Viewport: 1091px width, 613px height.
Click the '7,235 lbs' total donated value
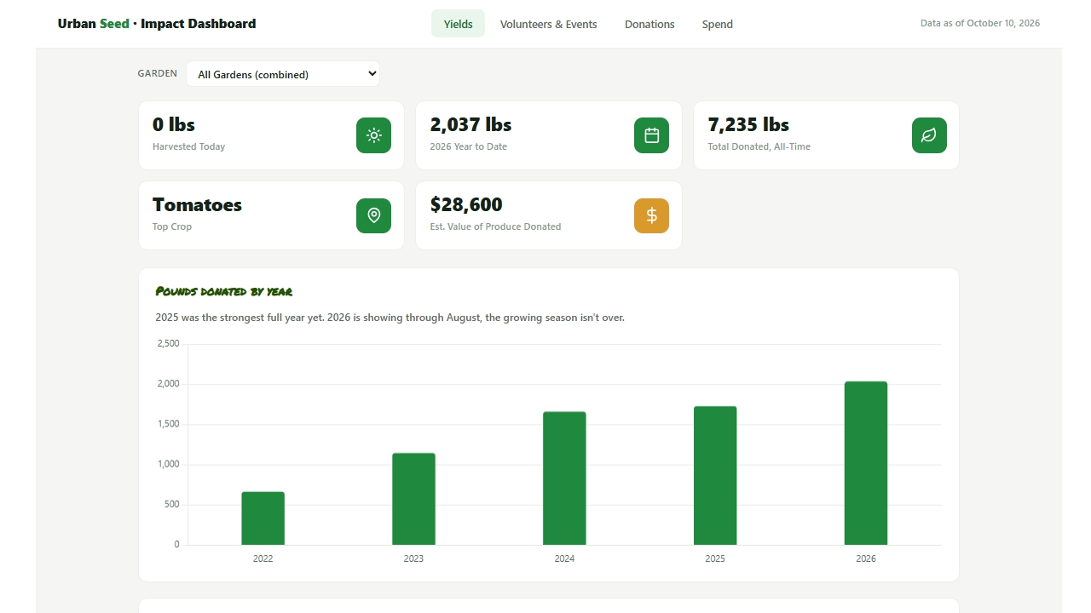748,124
